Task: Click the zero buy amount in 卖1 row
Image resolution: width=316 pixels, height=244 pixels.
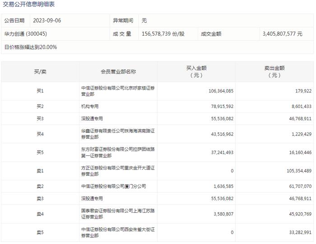Action: coord(232,171)
